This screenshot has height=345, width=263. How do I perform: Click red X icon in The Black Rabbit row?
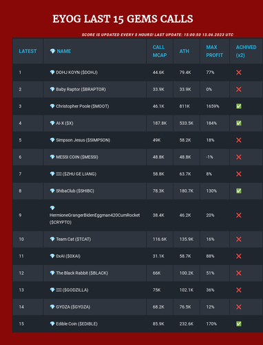(239, 273)
